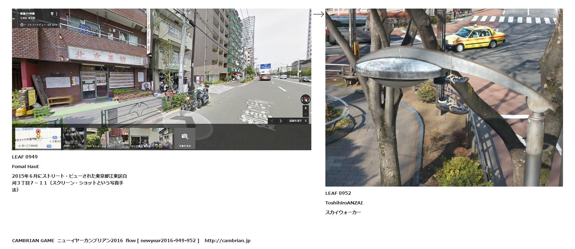The width and height of the screenshot is (575, 249).
Task: Zoom out with the minus button
Action: pos(306,114)
